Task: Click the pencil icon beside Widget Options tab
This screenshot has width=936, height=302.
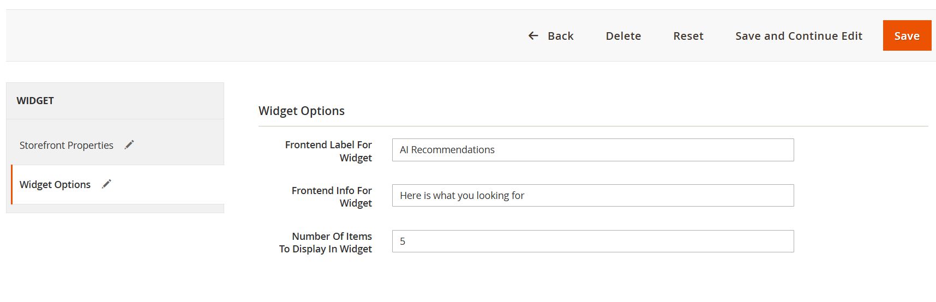Action: [x=106, y=184]
